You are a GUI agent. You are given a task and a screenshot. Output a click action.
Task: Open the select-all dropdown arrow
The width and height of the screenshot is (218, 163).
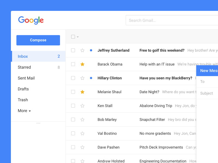point(78,37)
